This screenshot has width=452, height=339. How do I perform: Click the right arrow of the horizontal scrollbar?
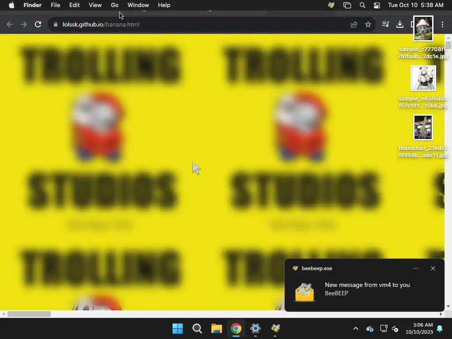pyautogui.click(x=441, y=314)
